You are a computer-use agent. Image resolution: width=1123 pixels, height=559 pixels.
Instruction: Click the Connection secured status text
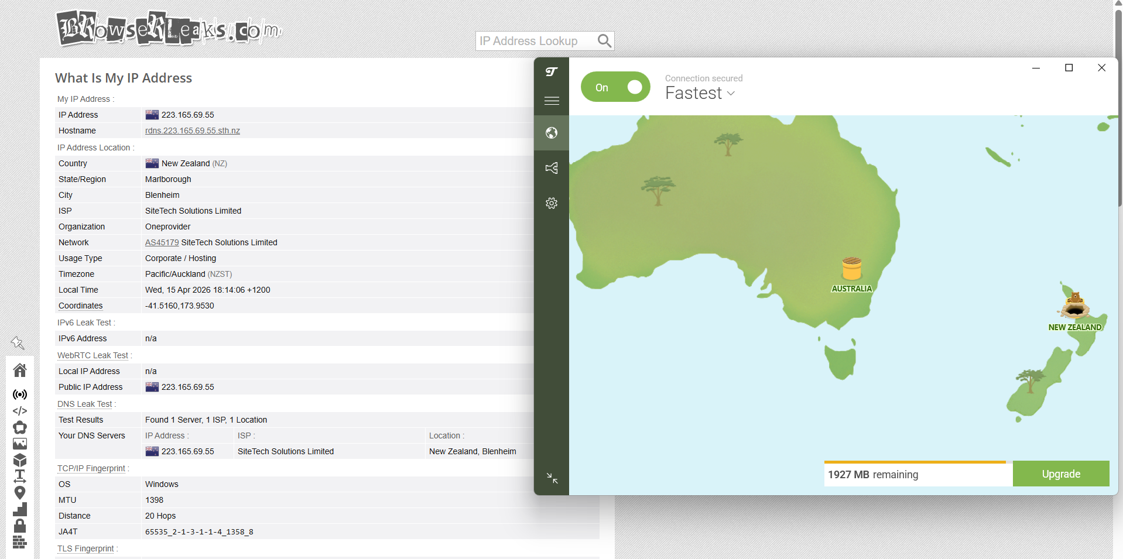(704, 78)
